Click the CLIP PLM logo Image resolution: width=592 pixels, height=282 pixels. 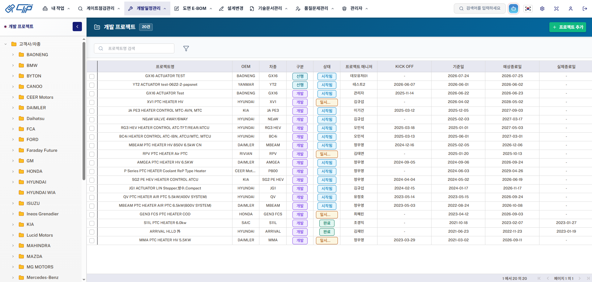point(19,8)
